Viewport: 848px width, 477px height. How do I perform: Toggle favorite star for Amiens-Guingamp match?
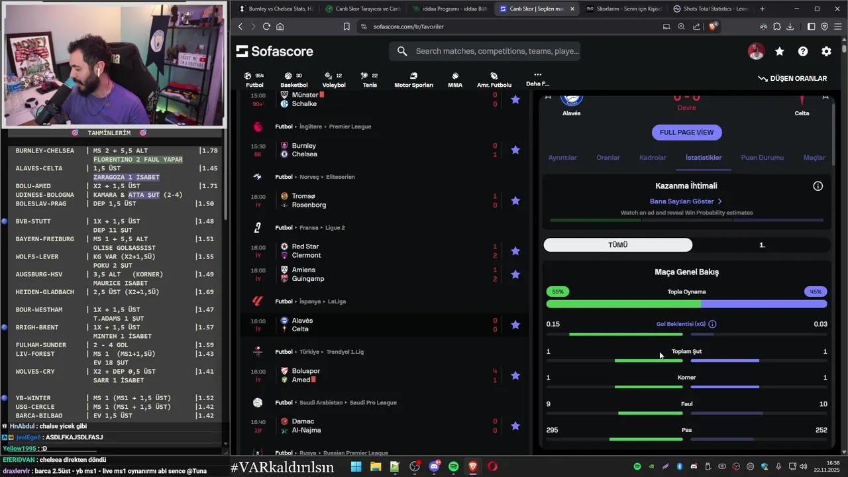point(515,274)
